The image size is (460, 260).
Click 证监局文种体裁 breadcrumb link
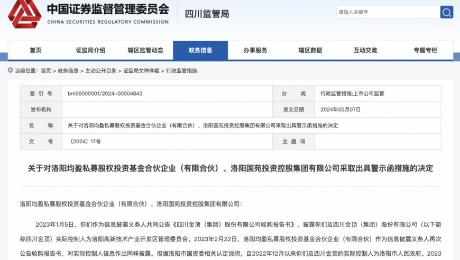tap(141, 71)
